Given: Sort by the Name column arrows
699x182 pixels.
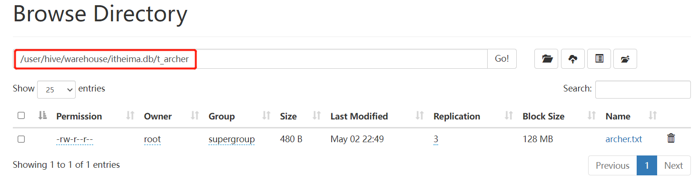Looking at the screenshot, I should click(653, 116).
